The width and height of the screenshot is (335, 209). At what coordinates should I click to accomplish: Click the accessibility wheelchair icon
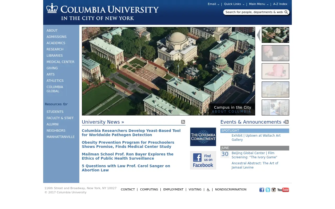[208, 190]
